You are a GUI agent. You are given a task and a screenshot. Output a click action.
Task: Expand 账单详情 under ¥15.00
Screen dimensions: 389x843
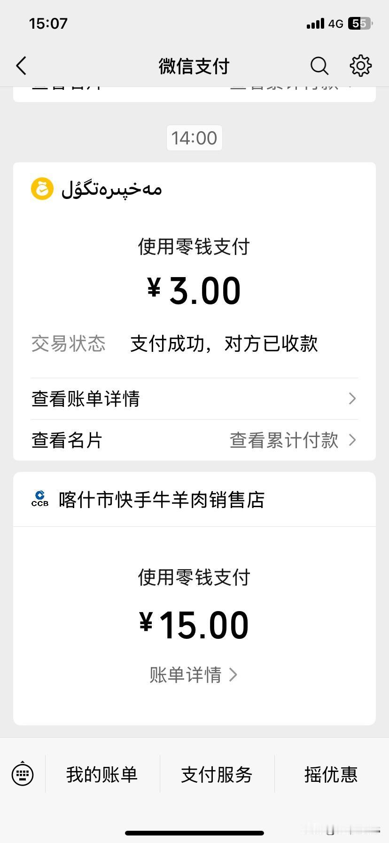point(194,675)
